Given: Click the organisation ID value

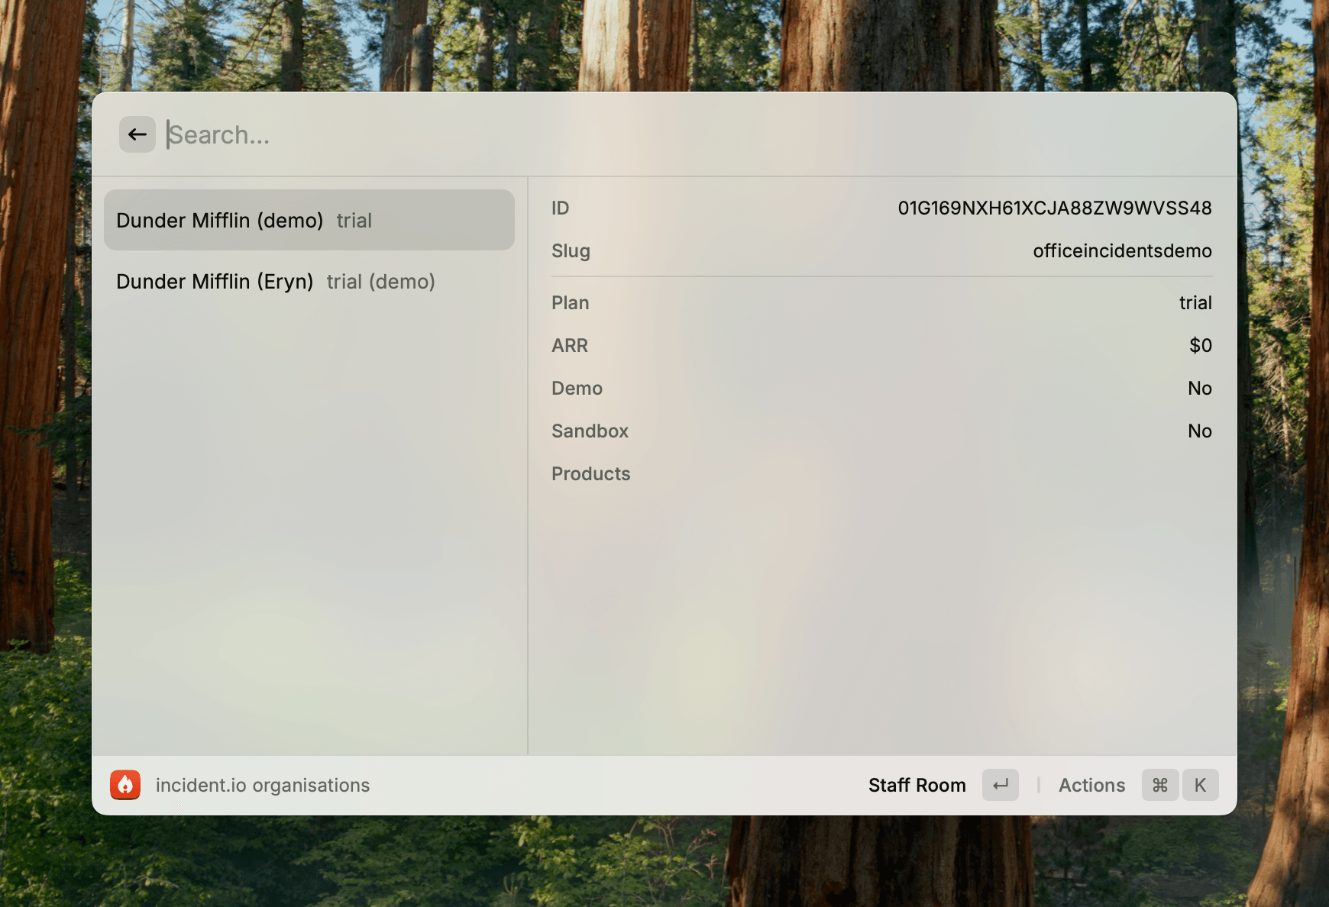Looking at the screenshot, I should pyautogui.click(x=1054, y=208).
